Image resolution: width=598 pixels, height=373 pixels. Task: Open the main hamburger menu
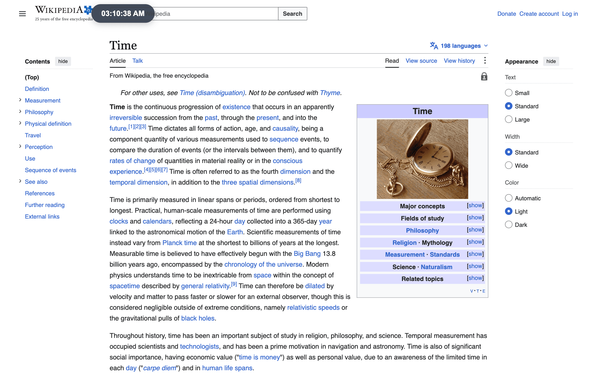click(x=22, y=14)
